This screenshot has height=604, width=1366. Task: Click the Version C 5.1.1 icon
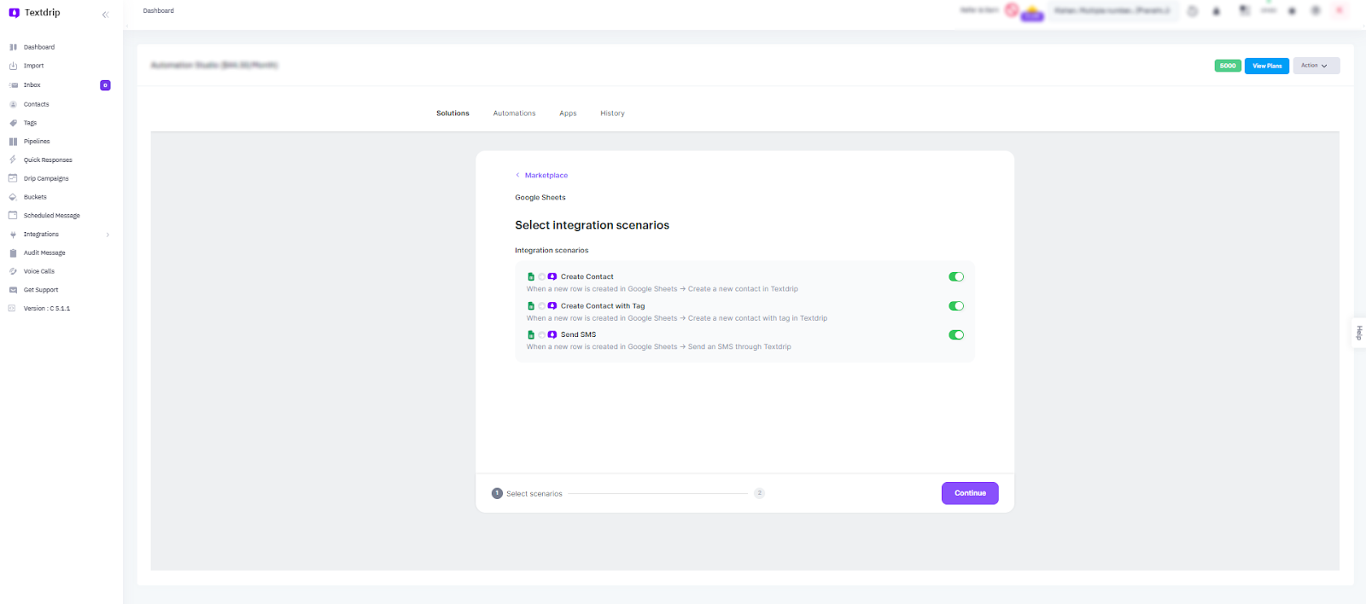(x=12, y=308)
